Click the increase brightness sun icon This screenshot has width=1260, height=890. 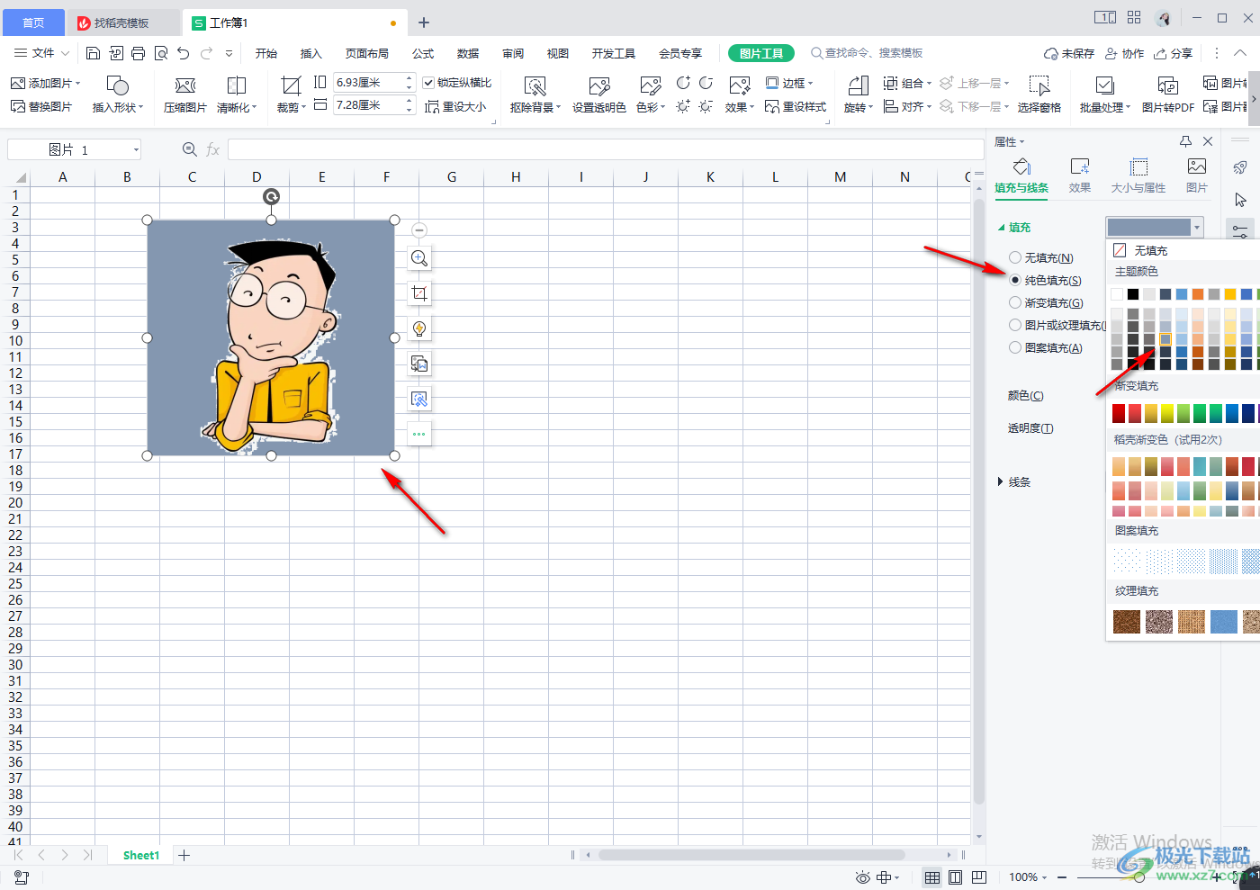click(683, 106)
